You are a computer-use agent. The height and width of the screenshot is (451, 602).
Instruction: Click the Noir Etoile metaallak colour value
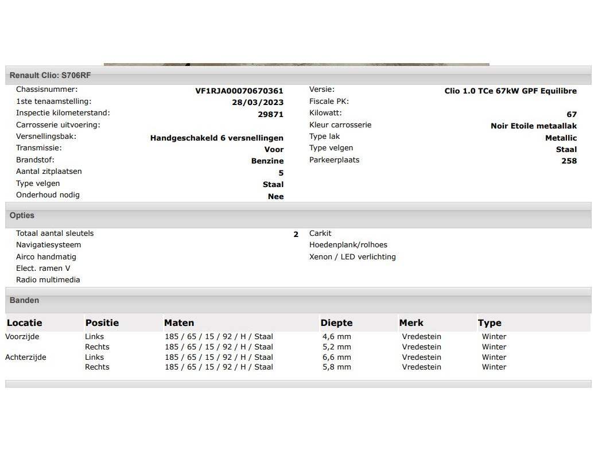point(533,126)
